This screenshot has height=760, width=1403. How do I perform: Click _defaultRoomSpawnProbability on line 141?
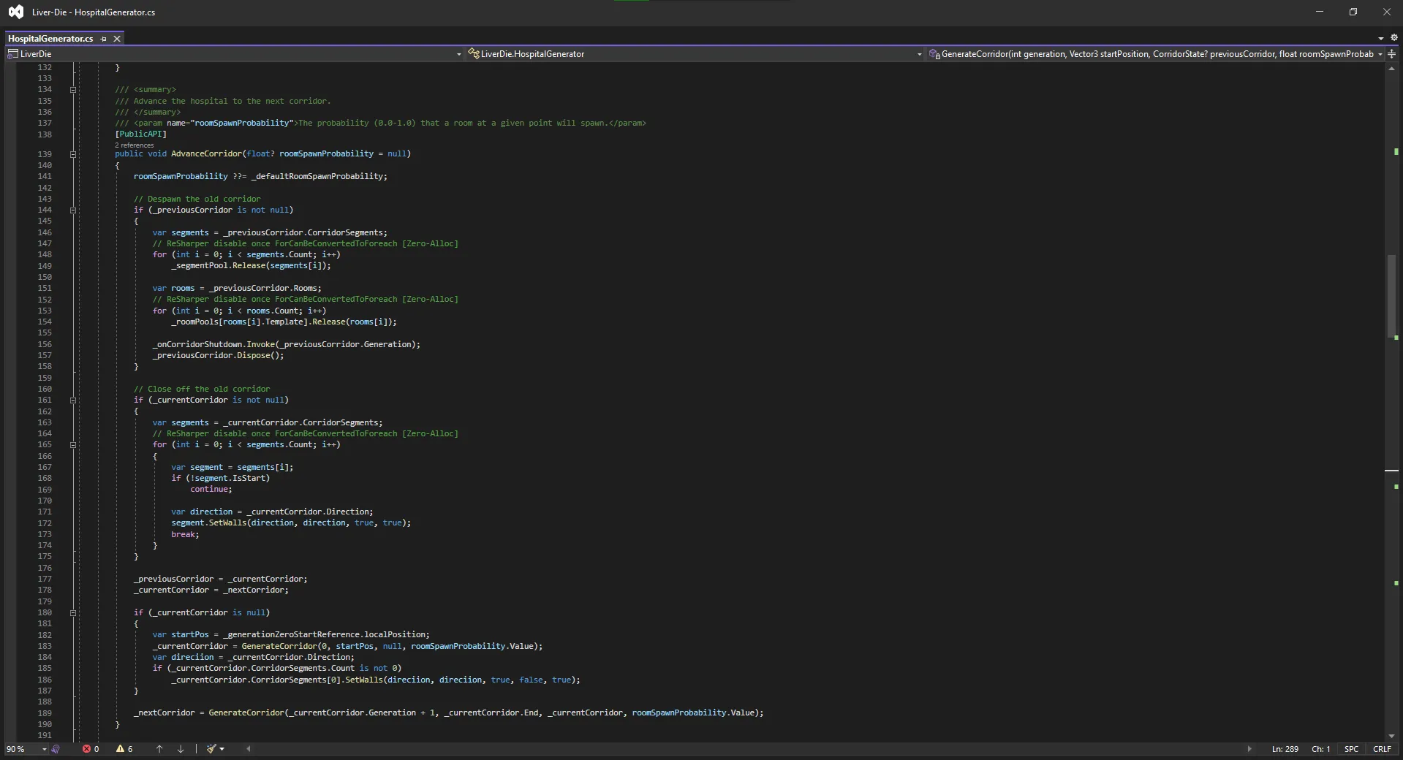pos(317,177)
